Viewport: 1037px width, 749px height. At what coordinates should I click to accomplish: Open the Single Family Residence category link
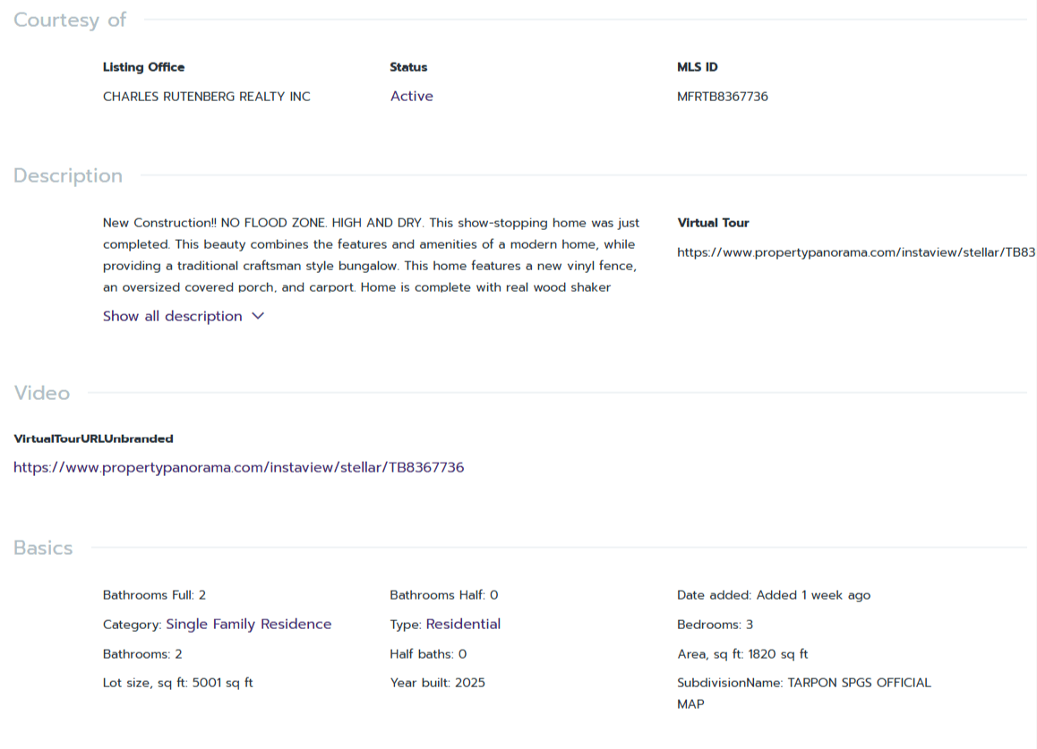[248, 624]
